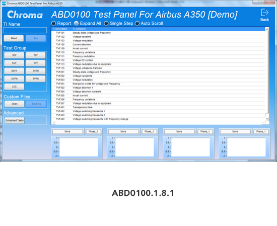Open second waveform Phase_1 selector

(x=149, y=131)
